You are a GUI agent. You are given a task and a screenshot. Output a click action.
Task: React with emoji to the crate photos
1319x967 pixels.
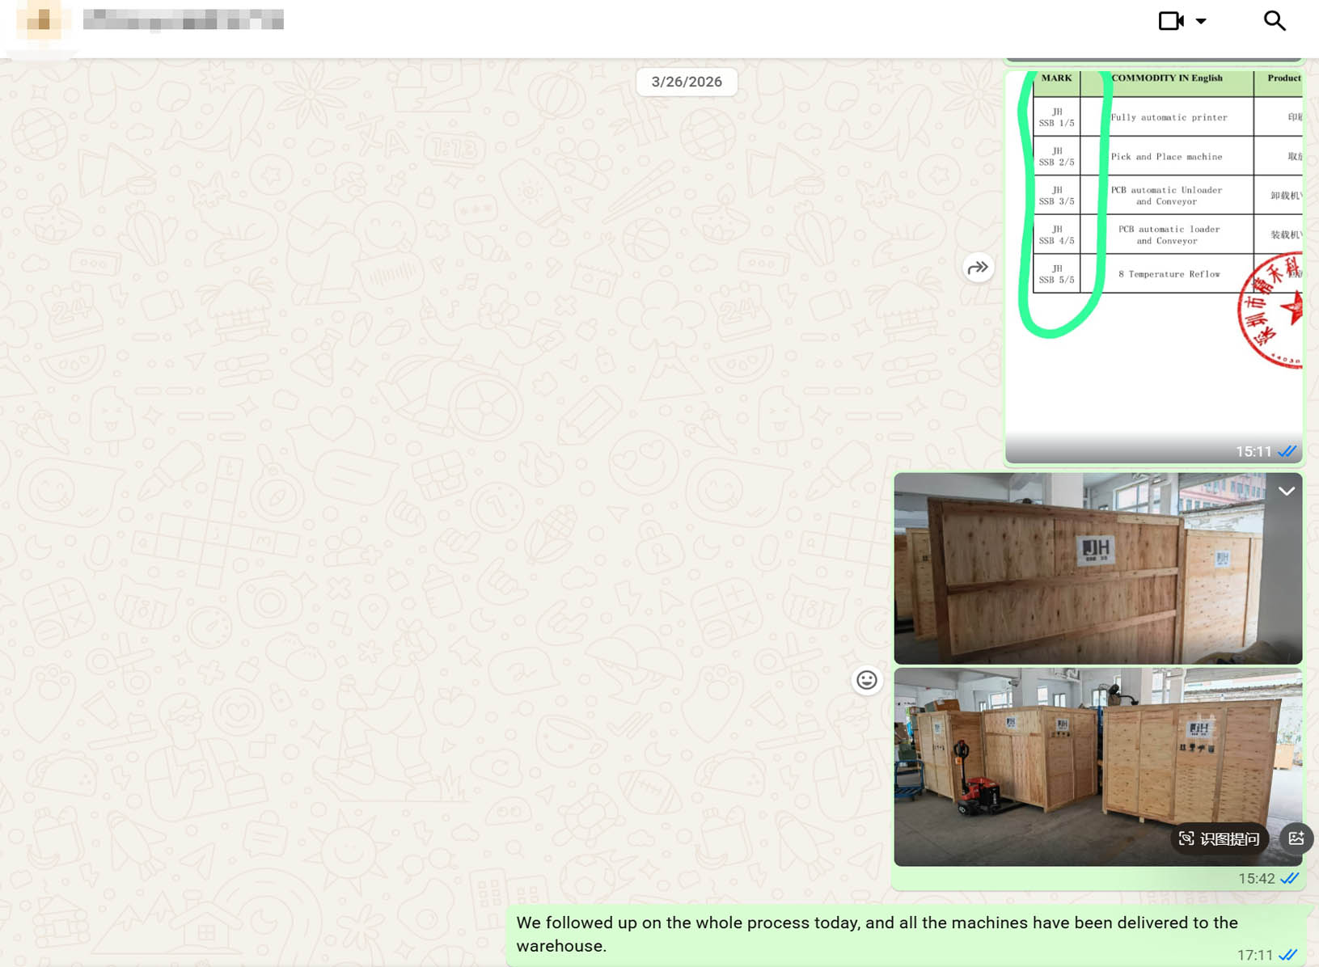[867, 681]
